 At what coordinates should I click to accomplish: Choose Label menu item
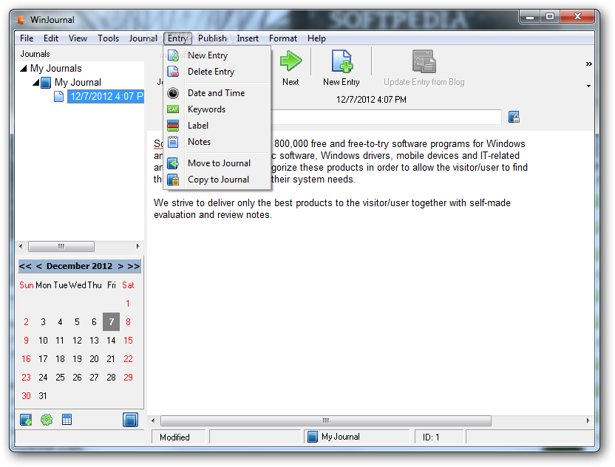(x=217, y=126)
